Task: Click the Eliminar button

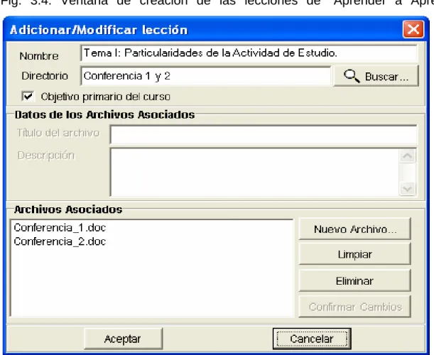Action: (x=355, y=281)
